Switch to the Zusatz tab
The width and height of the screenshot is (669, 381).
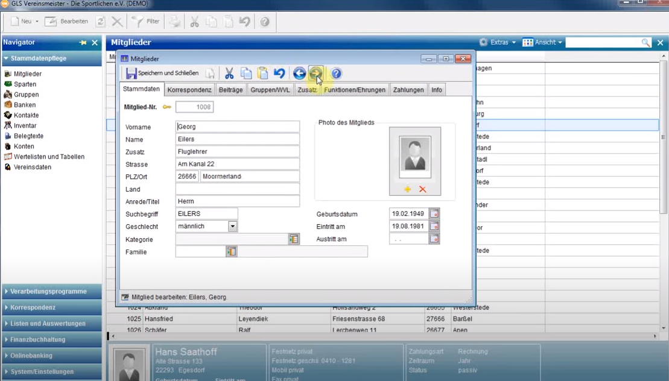coord(307,90)
